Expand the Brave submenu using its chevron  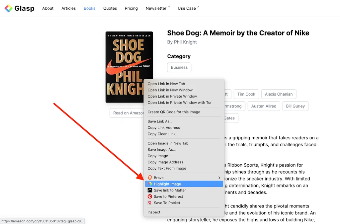click(x=219, y=178)
